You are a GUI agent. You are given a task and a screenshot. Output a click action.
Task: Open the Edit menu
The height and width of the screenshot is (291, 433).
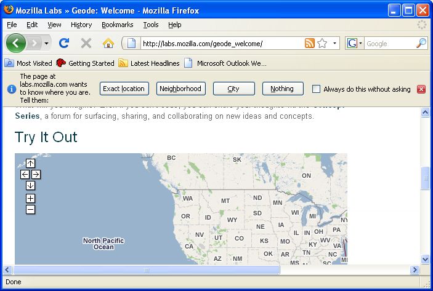pos(32,25)
